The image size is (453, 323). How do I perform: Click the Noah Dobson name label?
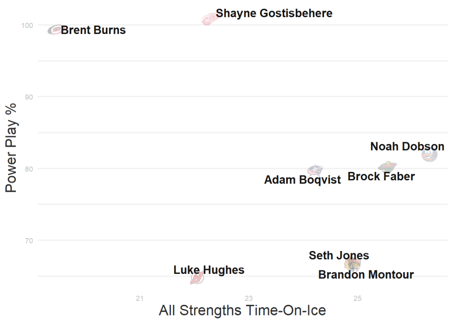pos(407,146)
